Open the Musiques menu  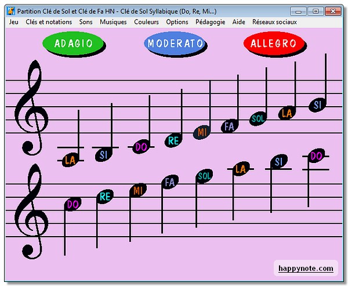coord(113,22)
